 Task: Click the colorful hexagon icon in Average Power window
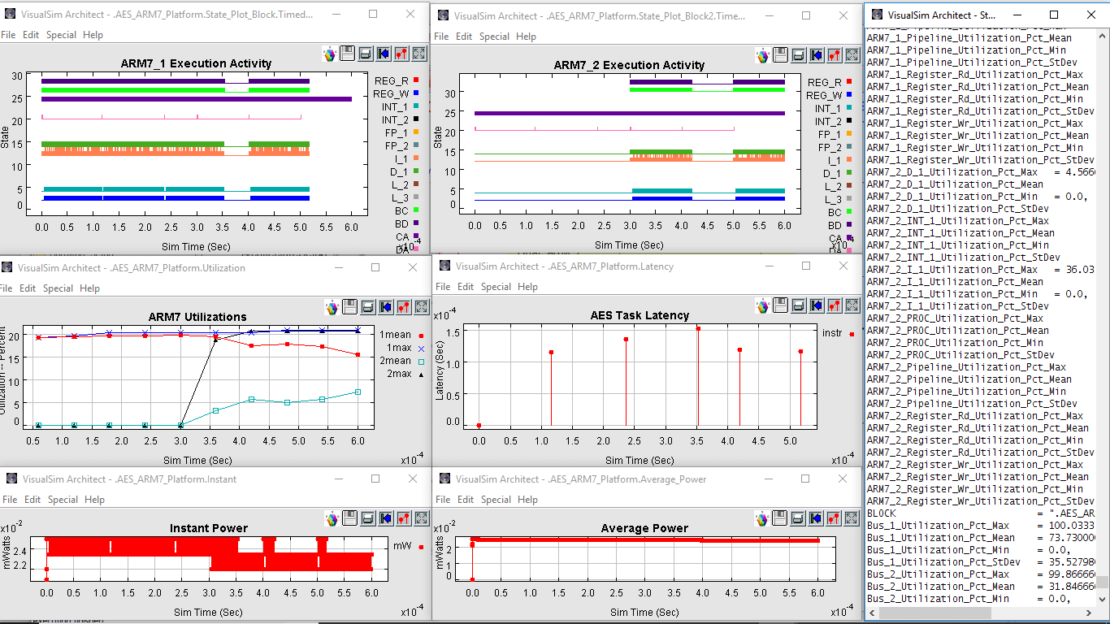point(762,518)
